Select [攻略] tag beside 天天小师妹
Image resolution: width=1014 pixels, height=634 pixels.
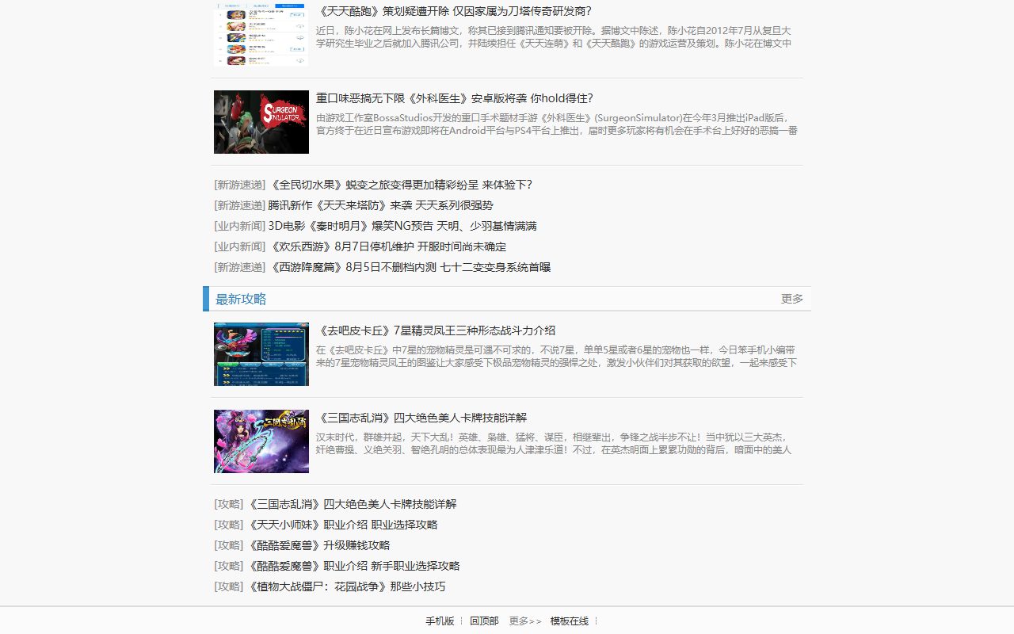[x=229, y=525]
